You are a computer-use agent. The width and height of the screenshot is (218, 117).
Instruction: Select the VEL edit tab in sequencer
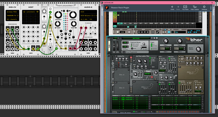pyautogui.click(x=125, y=23)
